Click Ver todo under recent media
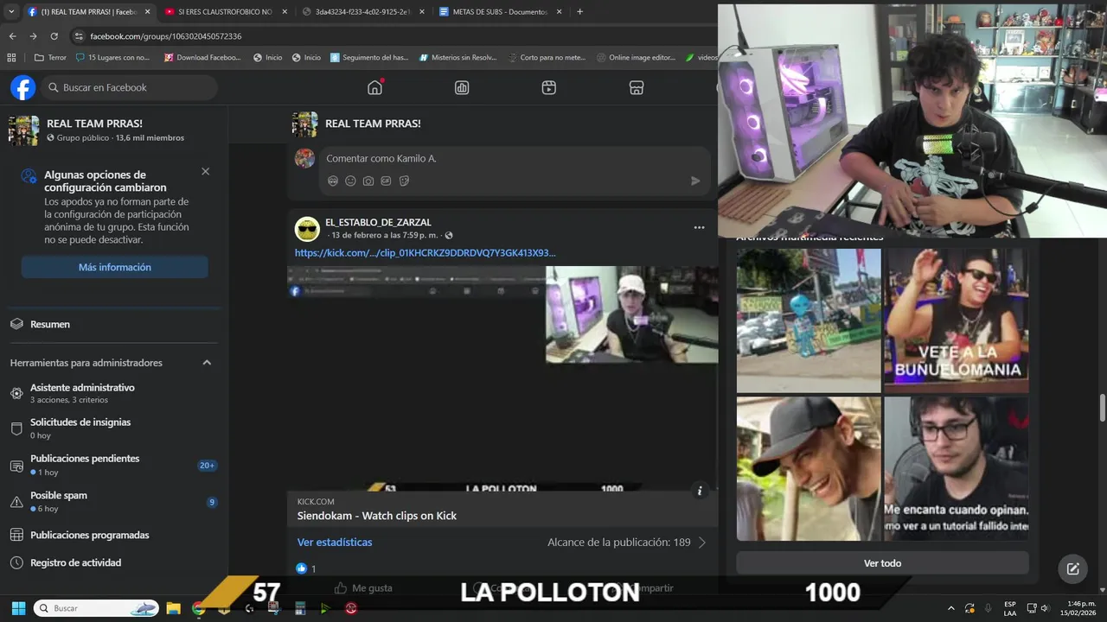 pyautogui.click(x=882, y=563)
